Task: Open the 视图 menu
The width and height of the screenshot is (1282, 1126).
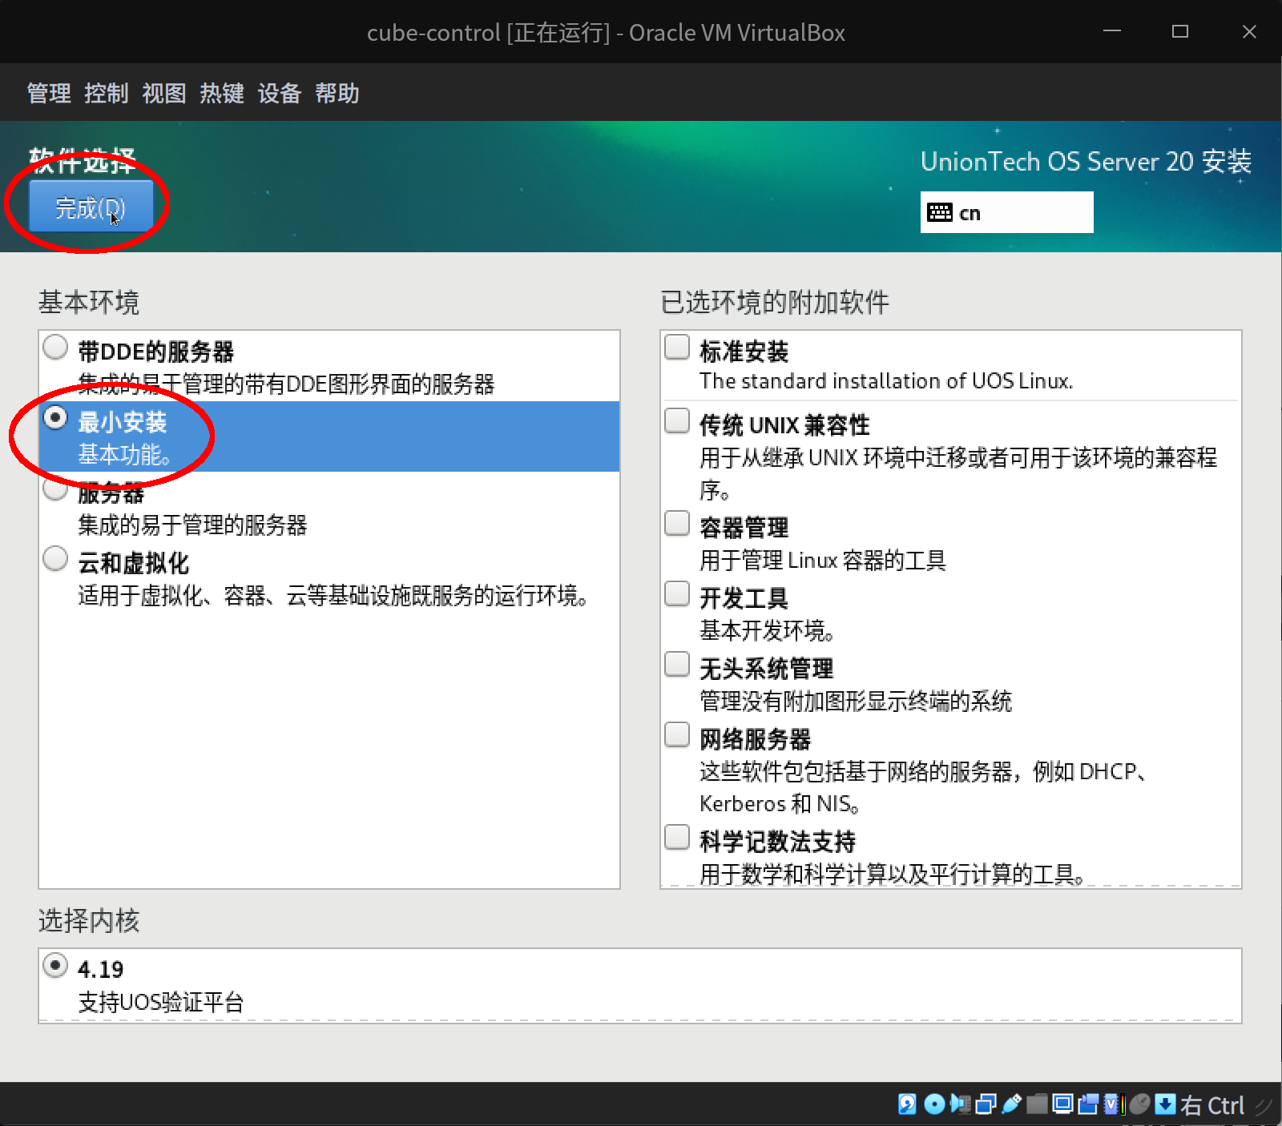Action: pyautogui.click(x=163, y=94)
